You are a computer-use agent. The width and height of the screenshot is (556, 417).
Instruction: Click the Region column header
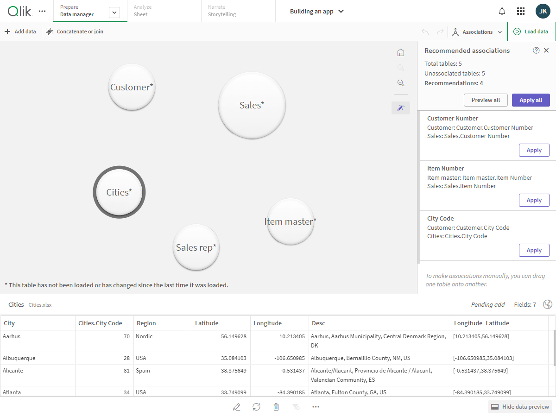(163, 323)
